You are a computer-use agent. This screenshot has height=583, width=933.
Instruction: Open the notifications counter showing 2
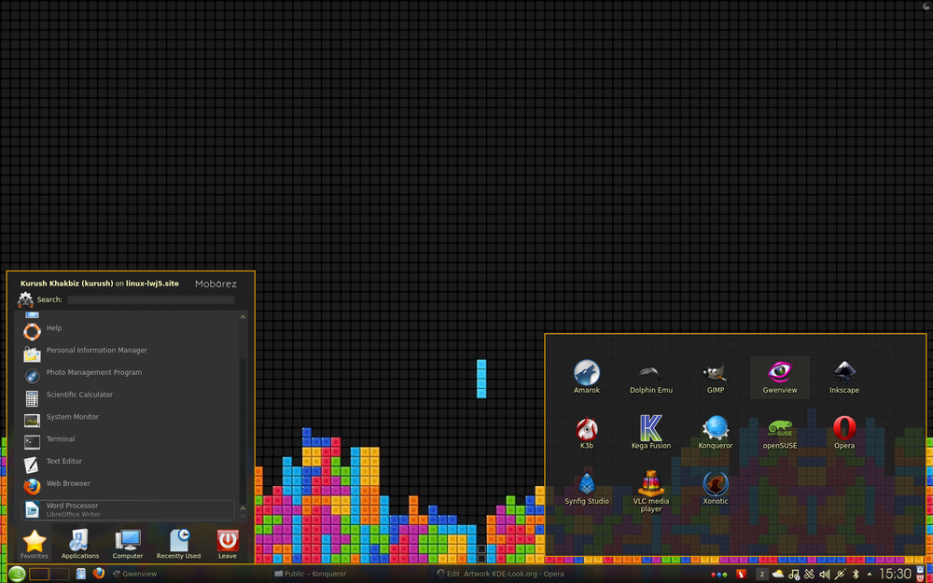[x=761, y=574]
